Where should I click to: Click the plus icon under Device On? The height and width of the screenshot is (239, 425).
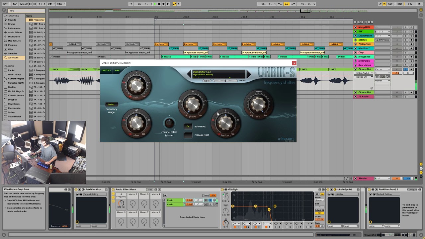point(372,88)
